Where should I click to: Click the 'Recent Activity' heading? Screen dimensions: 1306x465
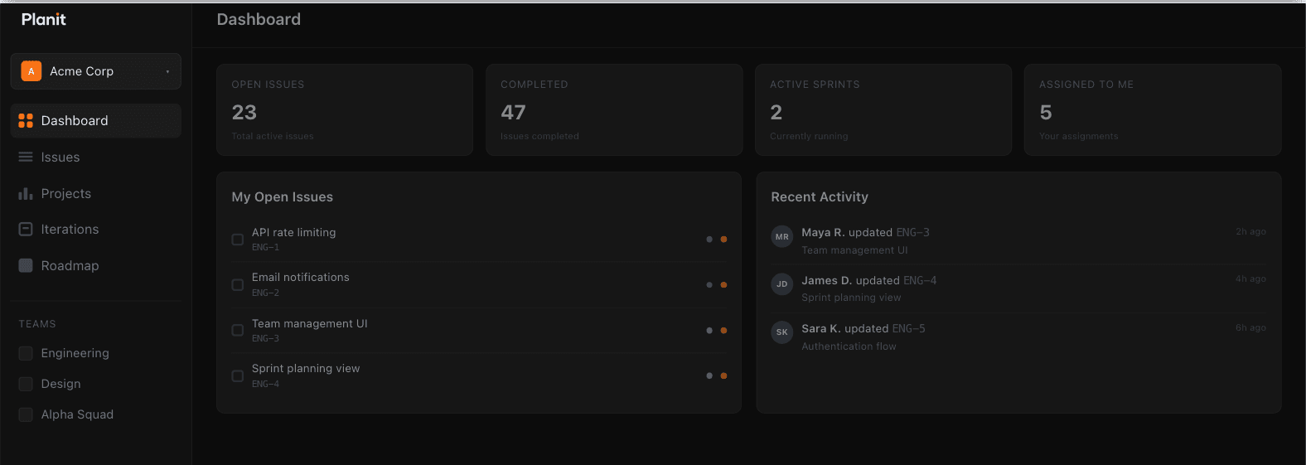820,197
